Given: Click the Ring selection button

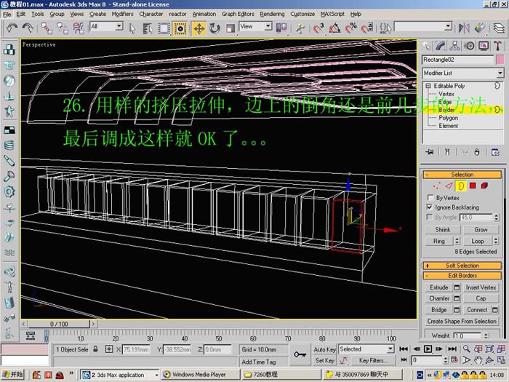Looking at the screenshot, I should pyautogui.click(x=439, y=241).
